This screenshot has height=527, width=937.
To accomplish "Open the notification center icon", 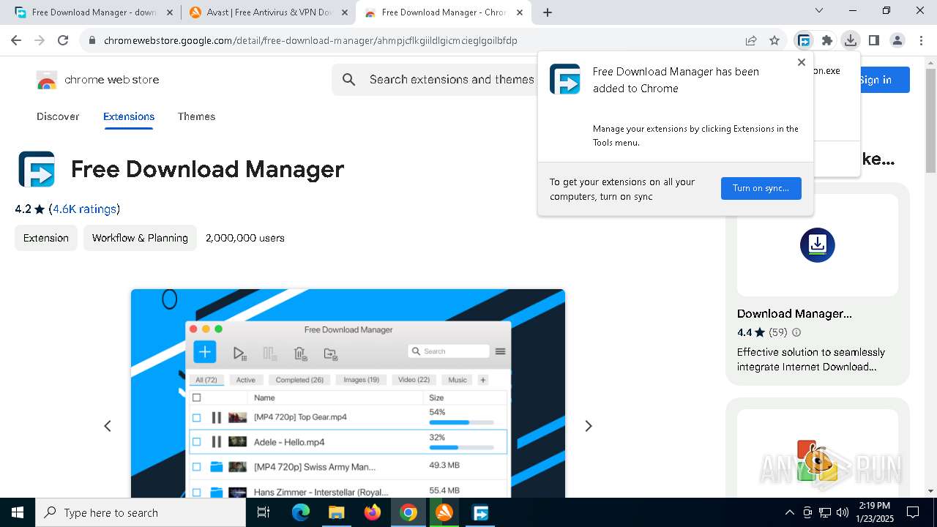I will coord(913,512).
